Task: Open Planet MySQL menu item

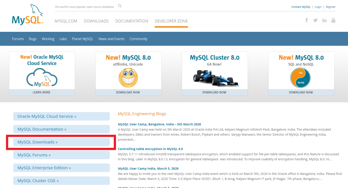Action: click(x=82, y=39)
